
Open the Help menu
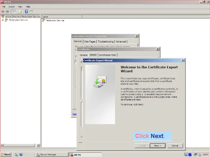point(28,7)
